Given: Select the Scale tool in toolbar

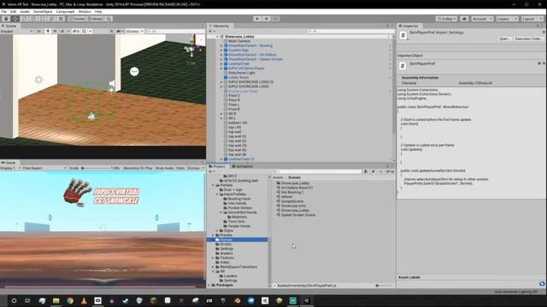Looking at the screenshot, I should tap(33, 19).
